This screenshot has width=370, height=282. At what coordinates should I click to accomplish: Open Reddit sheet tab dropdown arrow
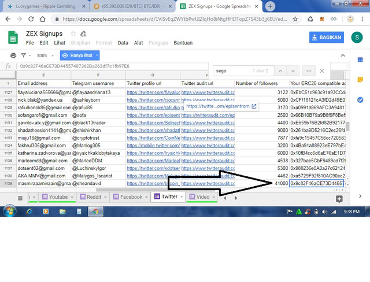coord(105,197)
